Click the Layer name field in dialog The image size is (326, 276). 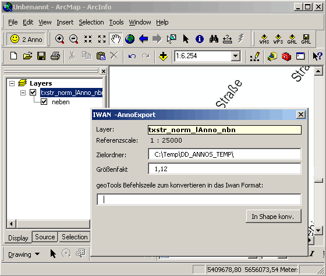click(224, 130)
